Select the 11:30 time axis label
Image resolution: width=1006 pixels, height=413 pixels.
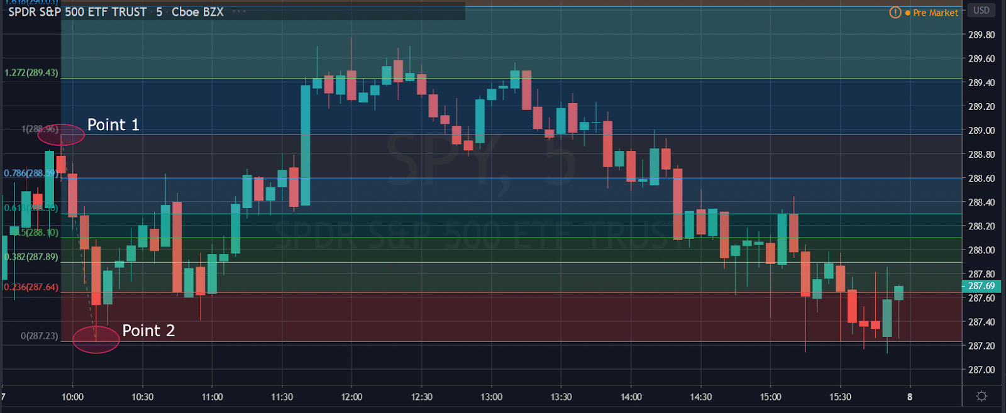(x=282, y=397)
